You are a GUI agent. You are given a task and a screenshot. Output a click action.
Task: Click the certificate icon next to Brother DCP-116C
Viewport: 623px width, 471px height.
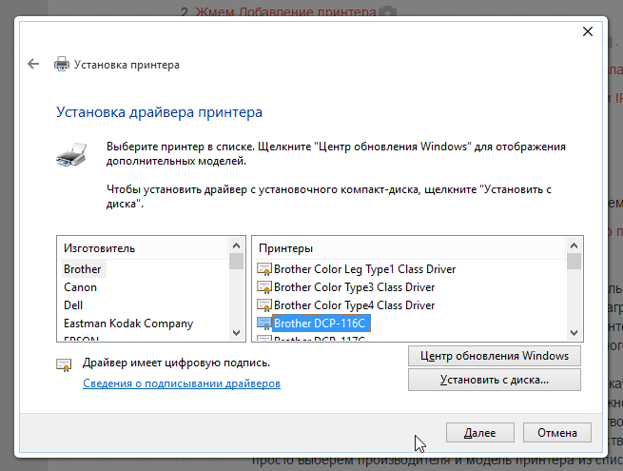264,324
